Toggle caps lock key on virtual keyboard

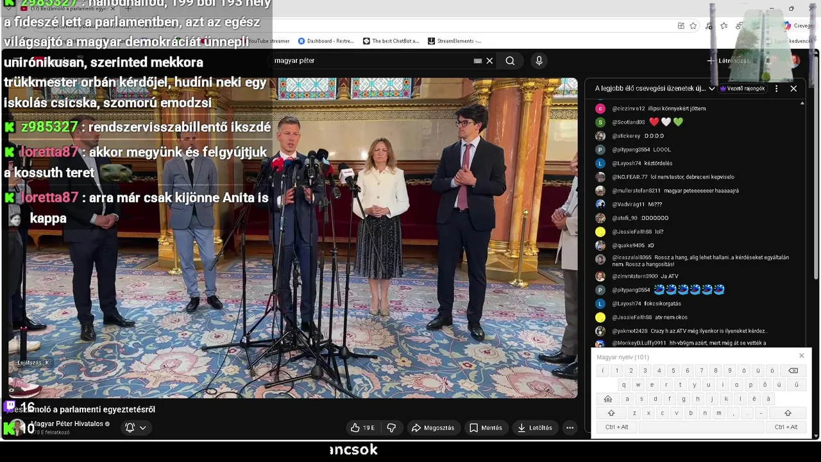pos(608,399)
